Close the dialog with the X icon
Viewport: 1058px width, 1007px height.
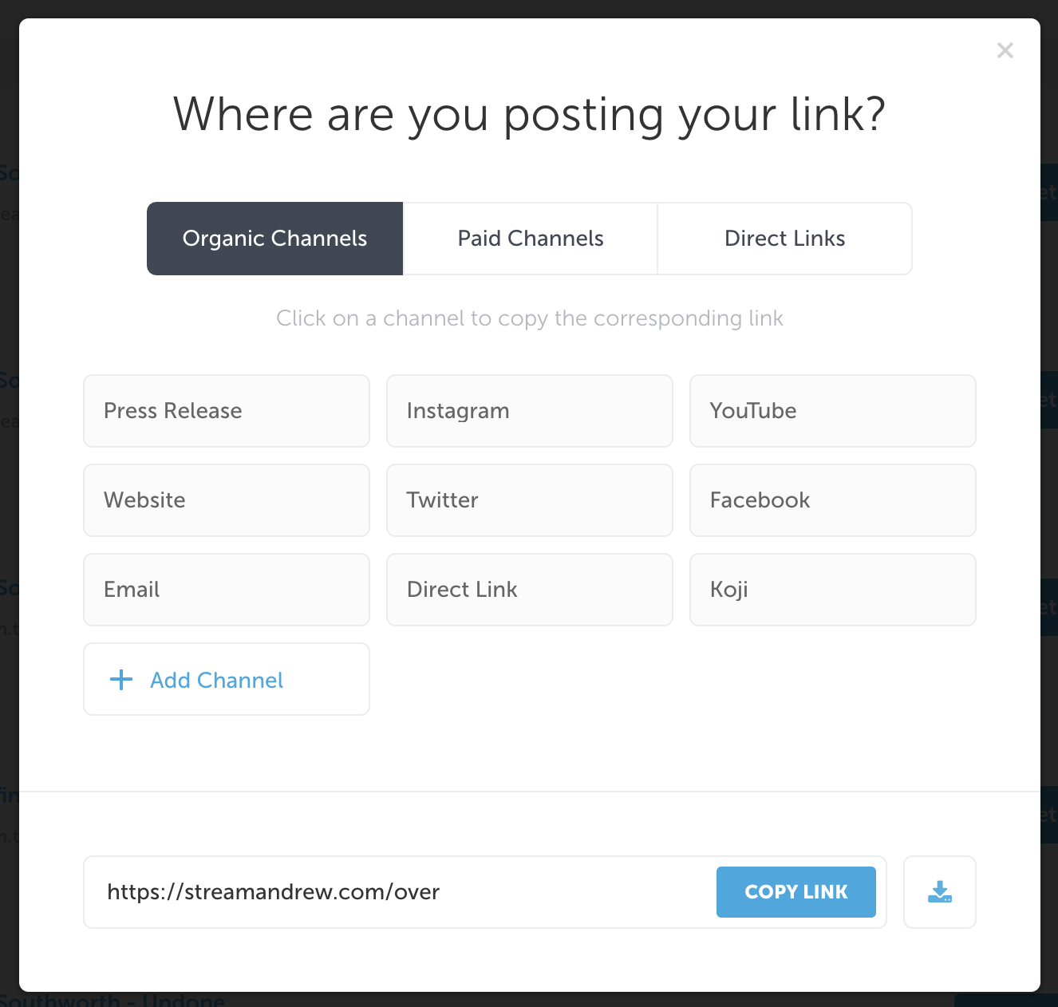pyautogui.click(x=1005, y=50)
